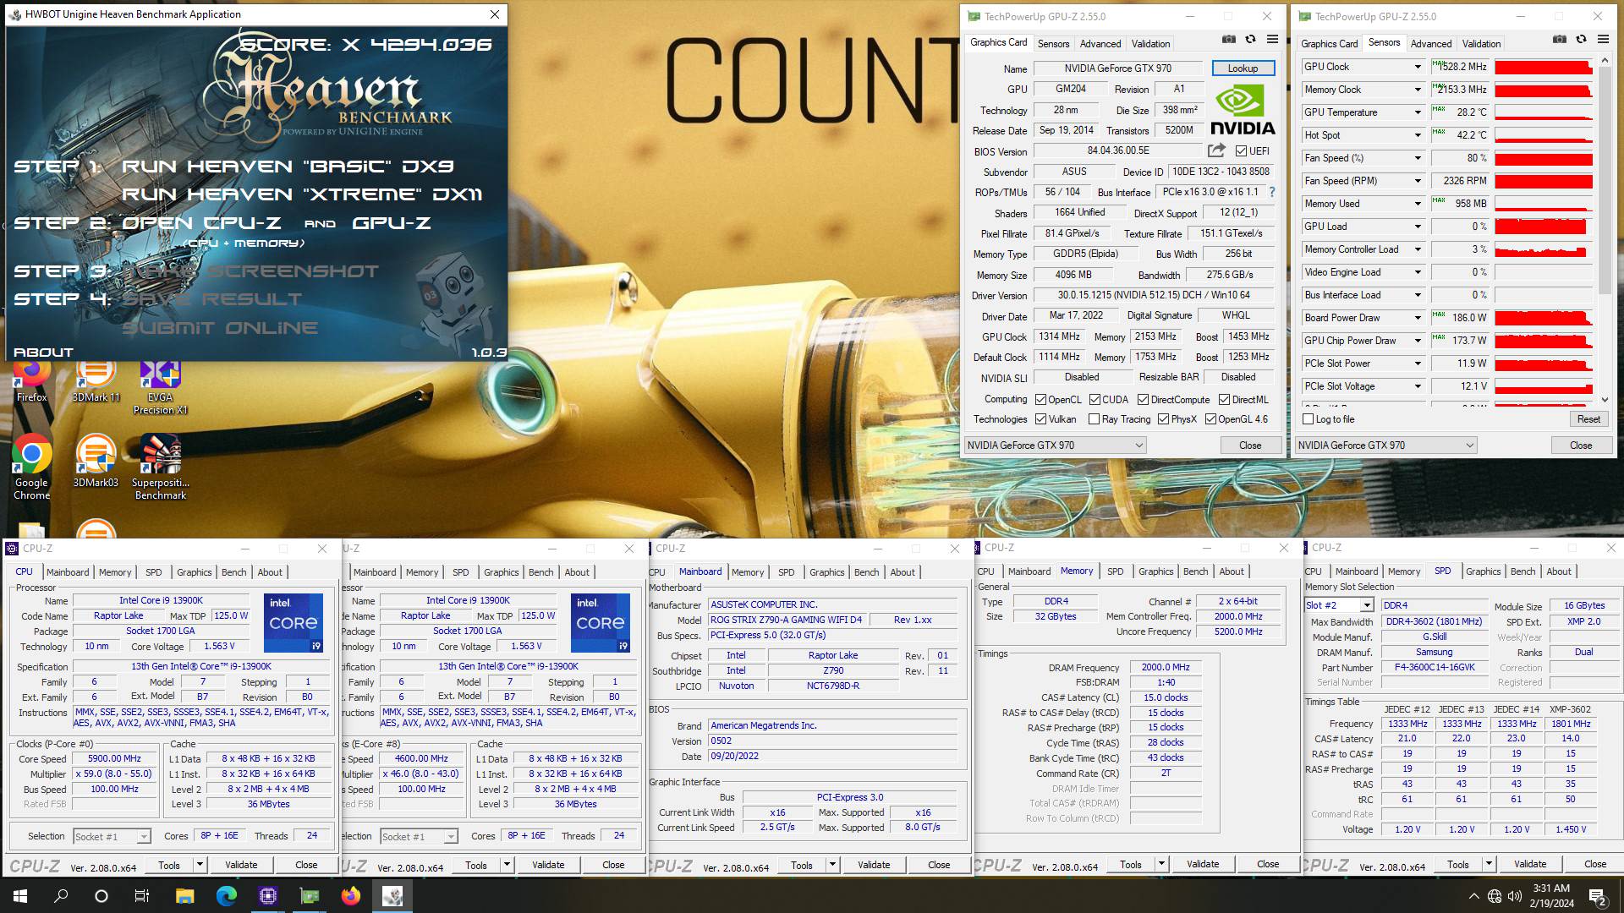Click the GPU-Z Sensors vertical scrollbar

click(1605, 231)
